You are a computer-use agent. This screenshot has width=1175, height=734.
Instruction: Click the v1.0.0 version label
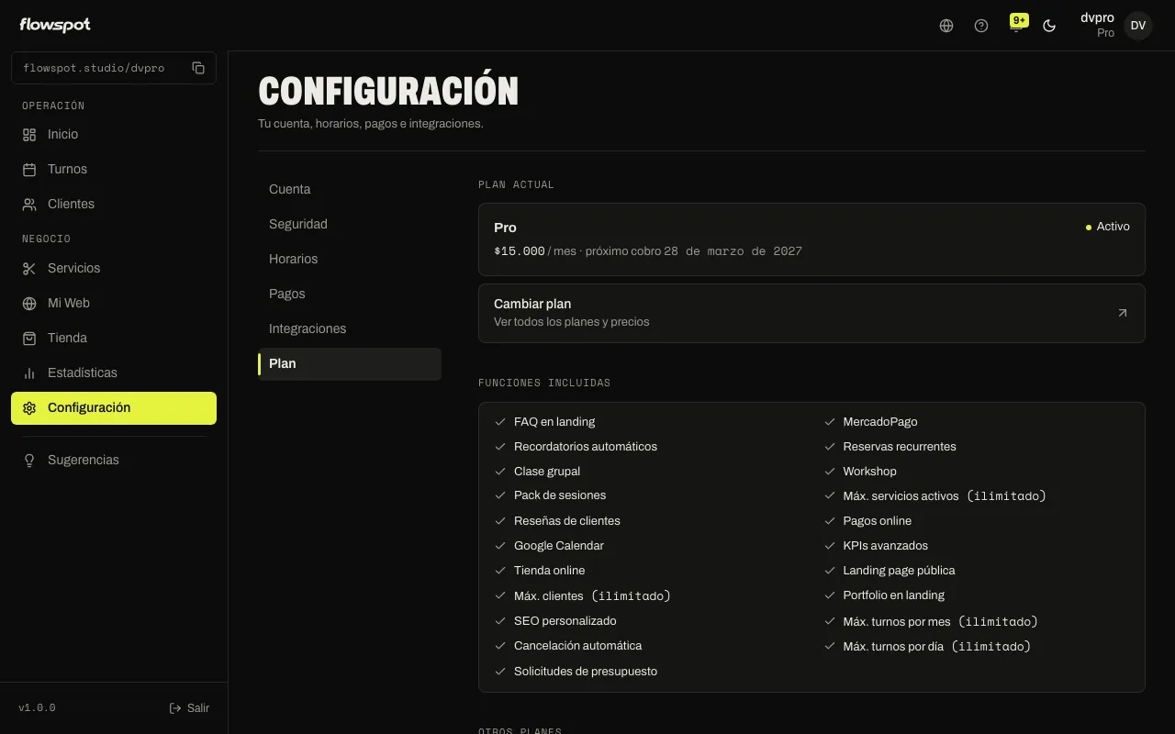pyautogui.click(x=38, y=708)
